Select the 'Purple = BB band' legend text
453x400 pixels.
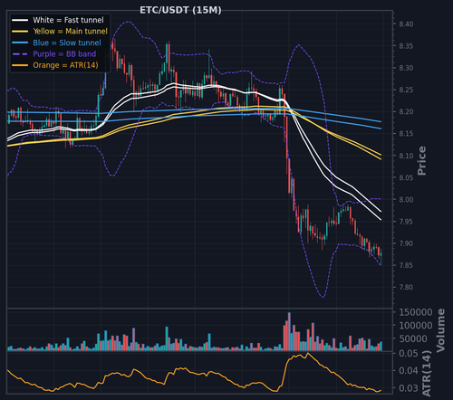[x=64, y=54]
